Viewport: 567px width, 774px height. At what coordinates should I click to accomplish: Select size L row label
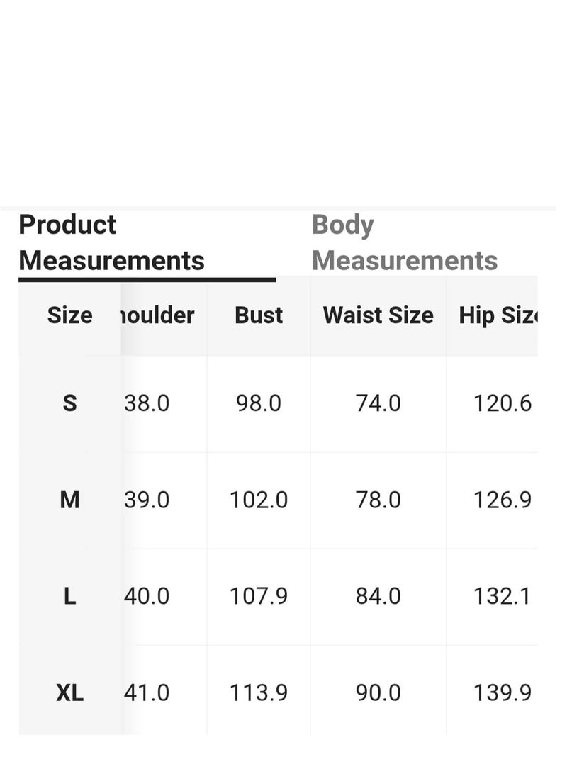[69, 596]
